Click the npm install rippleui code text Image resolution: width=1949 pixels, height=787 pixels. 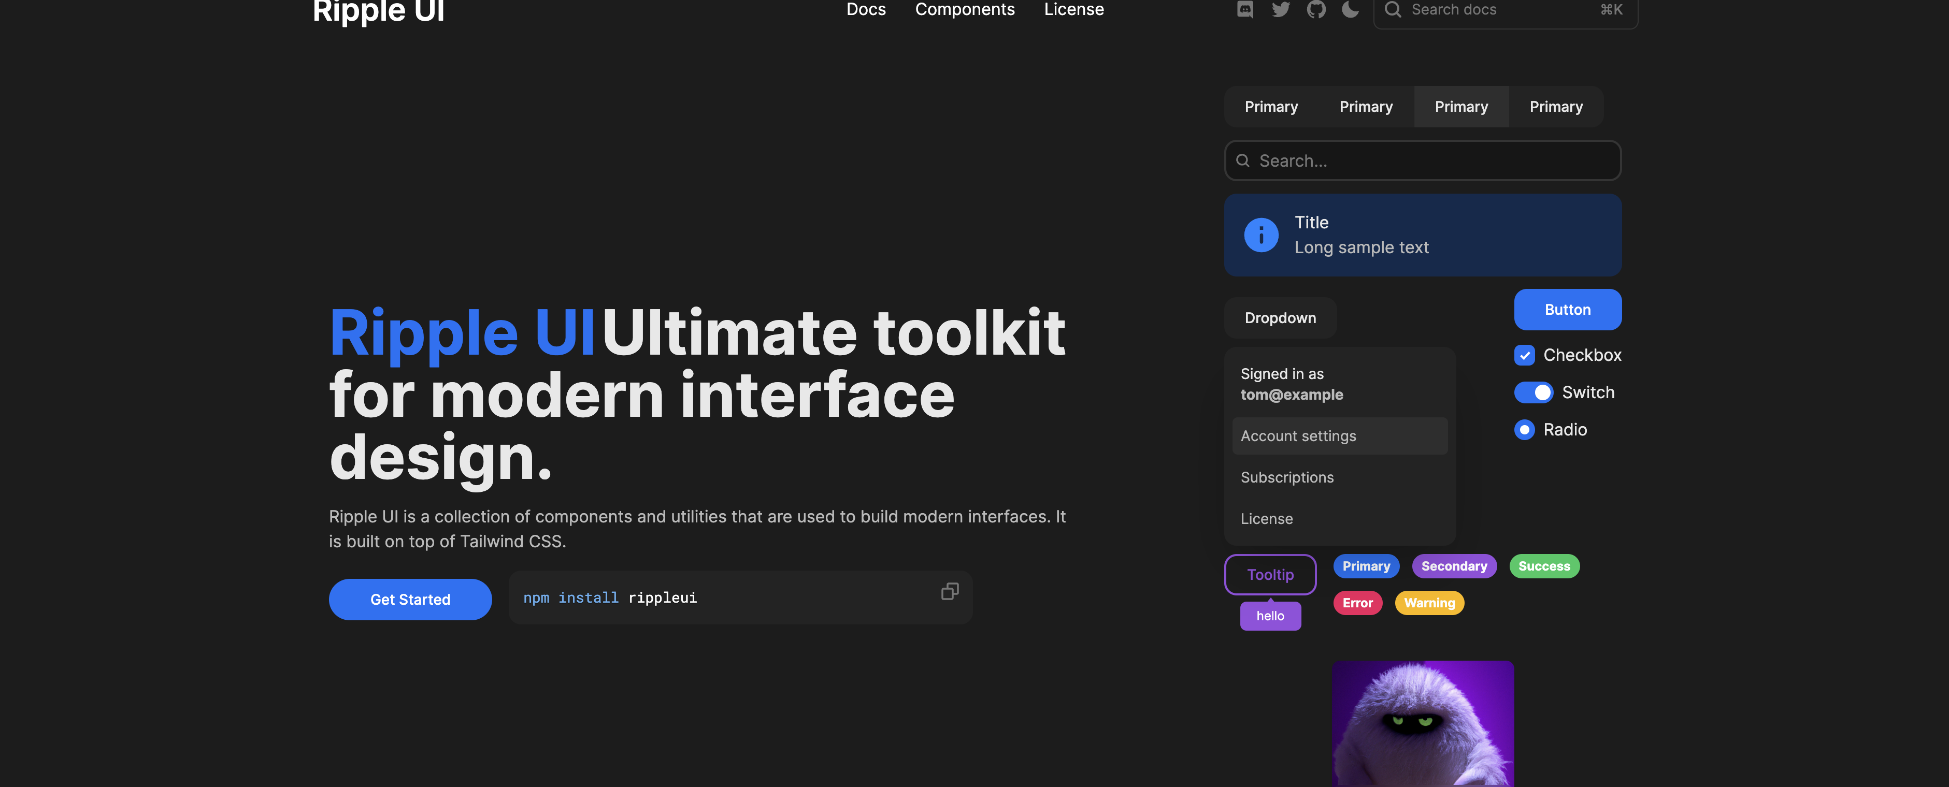point(610,598)
